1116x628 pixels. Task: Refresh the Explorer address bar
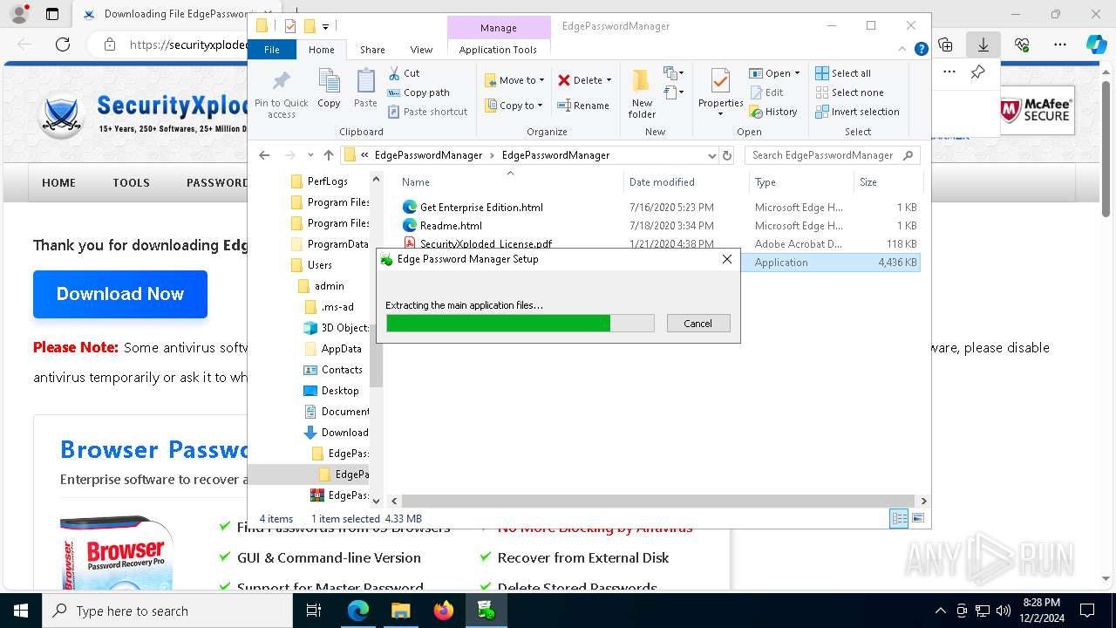[727, 155]
